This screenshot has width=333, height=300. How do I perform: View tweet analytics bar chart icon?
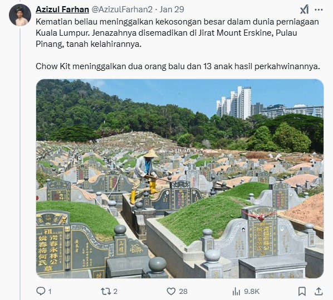pyautogui.click(x=236, y=292)
